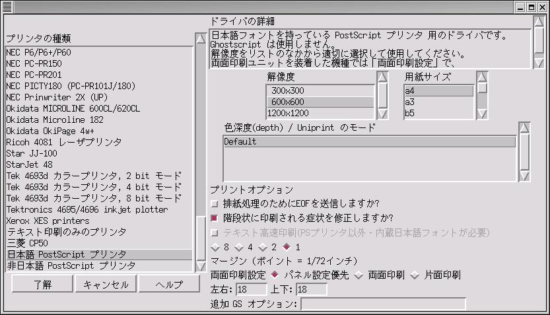Image resolution: width=550 pixels, height=315 pixels.
Task: Select a3 paper size
Action: click(x=439, y=102)
